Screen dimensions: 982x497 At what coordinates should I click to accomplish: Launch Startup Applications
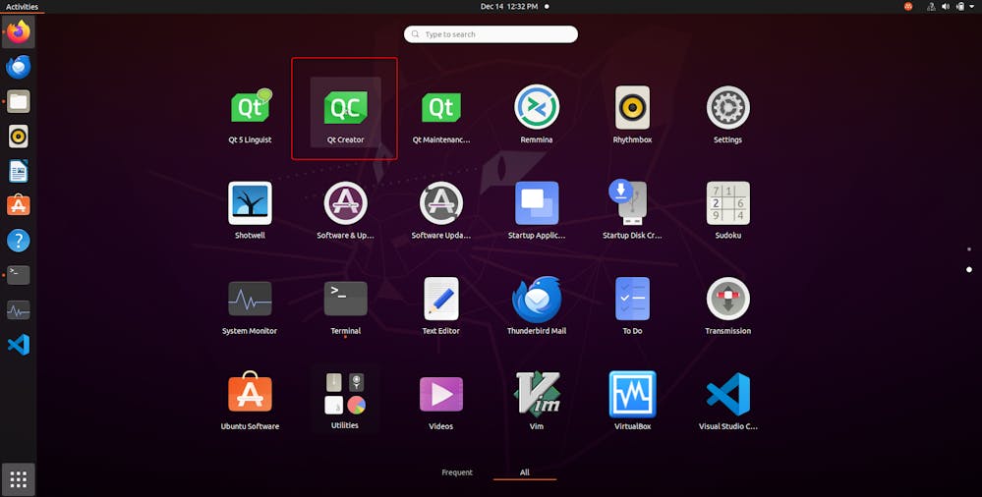[537, 211]
